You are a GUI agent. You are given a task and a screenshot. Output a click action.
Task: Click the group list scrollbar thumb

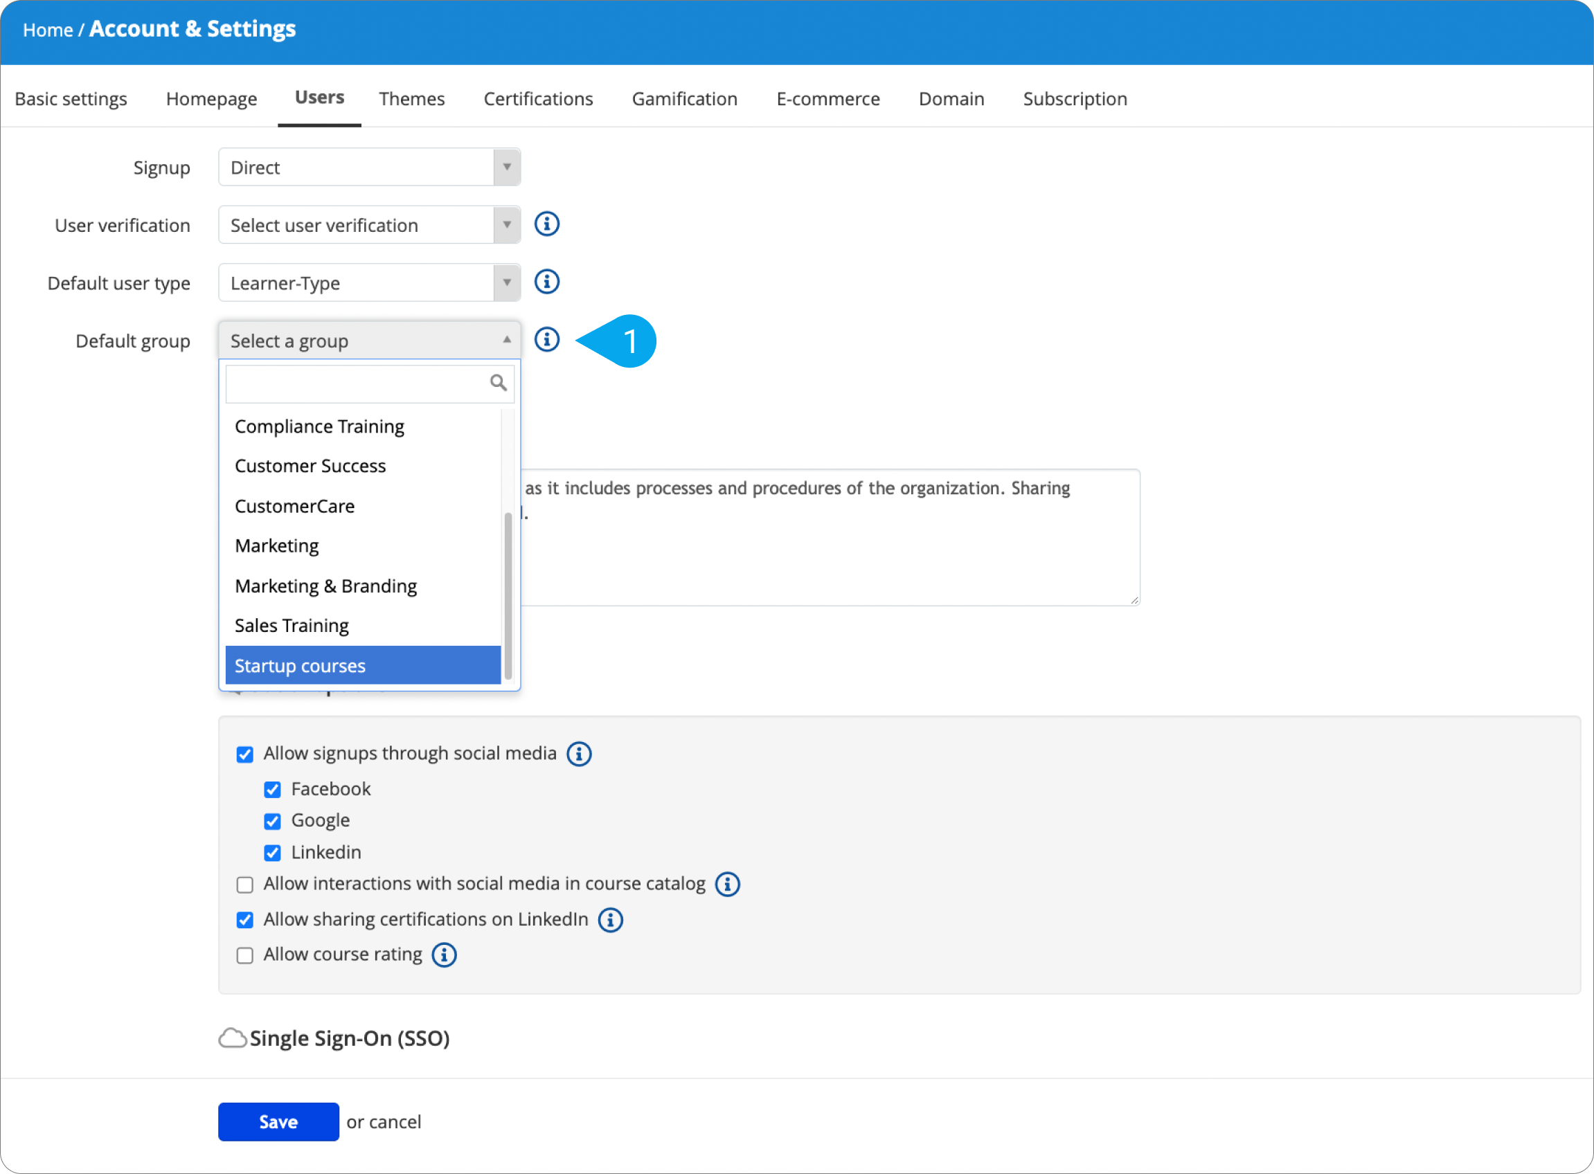click(508, 597)
